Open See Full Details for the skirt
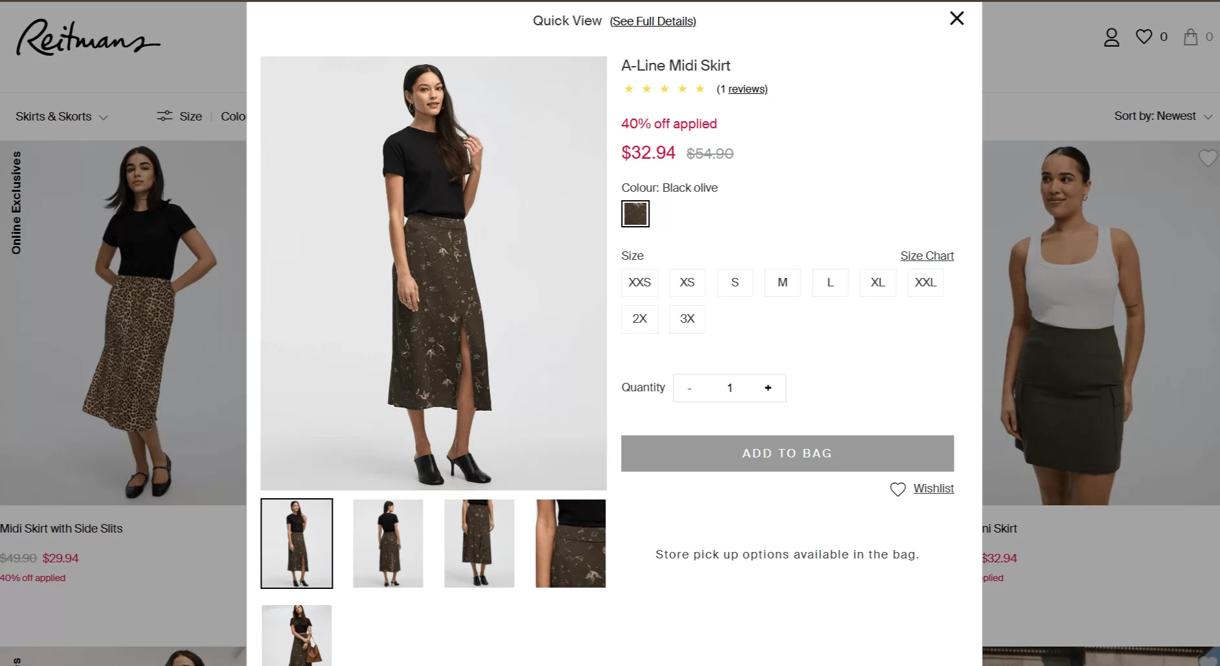The image size is (1220, 666). point(653,21)
